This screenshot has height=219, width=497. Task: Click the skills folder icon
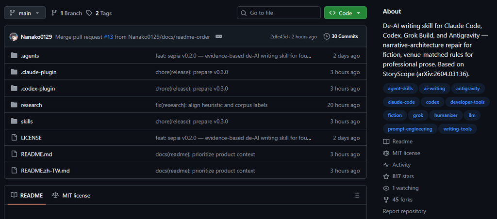(14, 122)
